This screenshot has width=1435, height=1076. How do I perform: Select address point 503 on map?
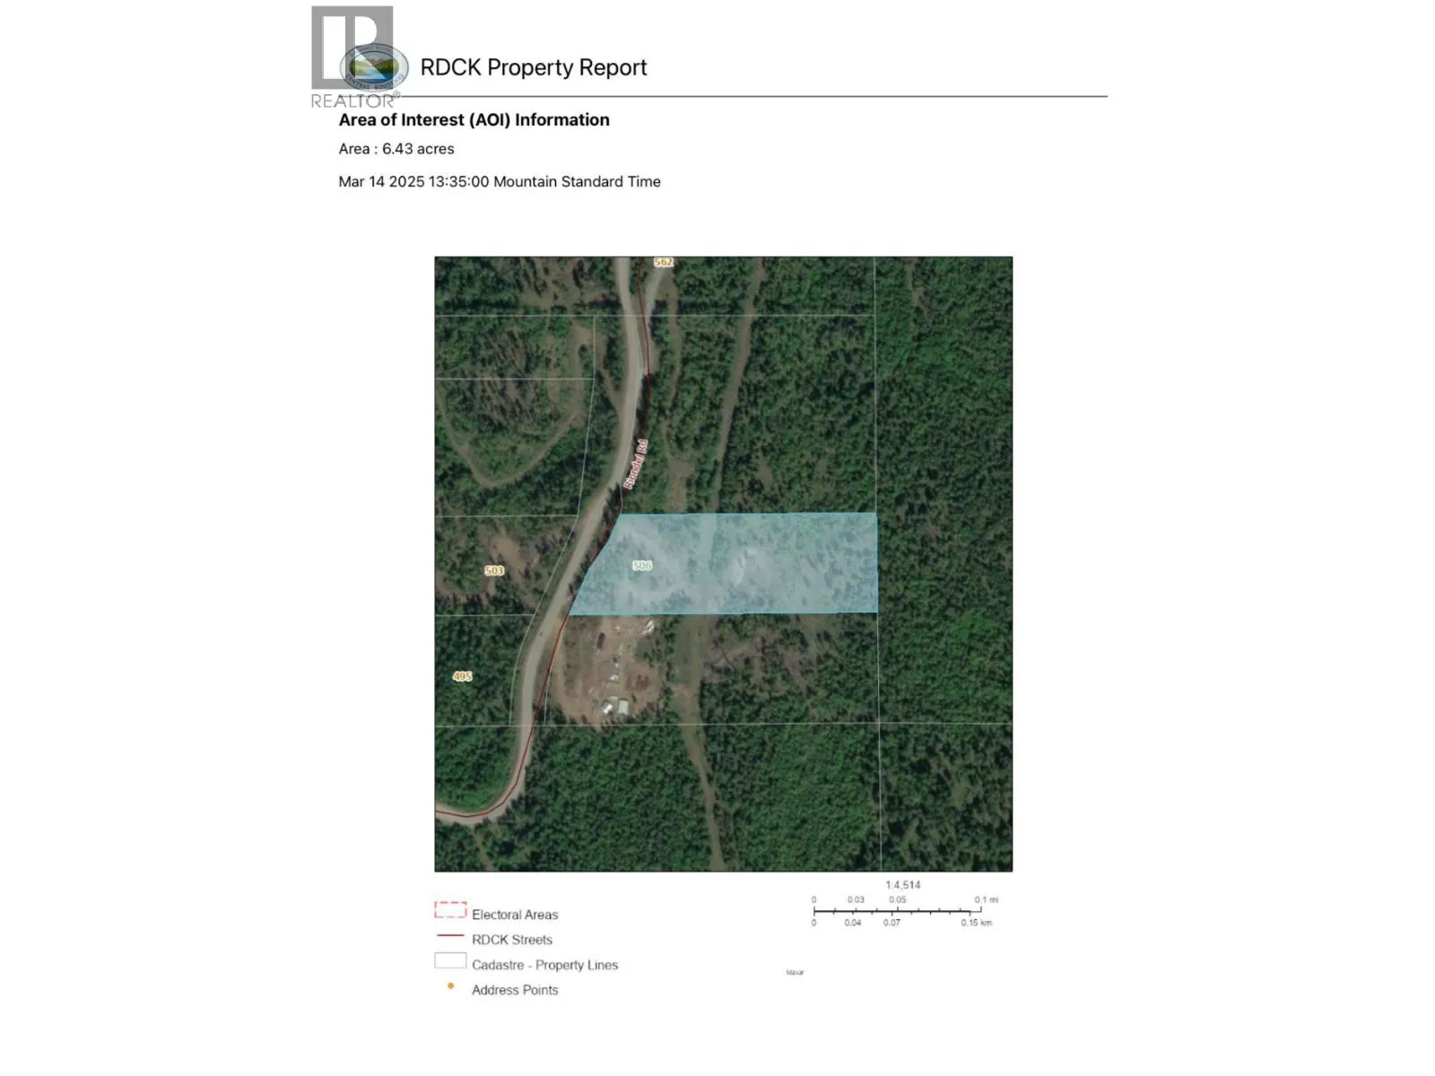coord(494,570)
